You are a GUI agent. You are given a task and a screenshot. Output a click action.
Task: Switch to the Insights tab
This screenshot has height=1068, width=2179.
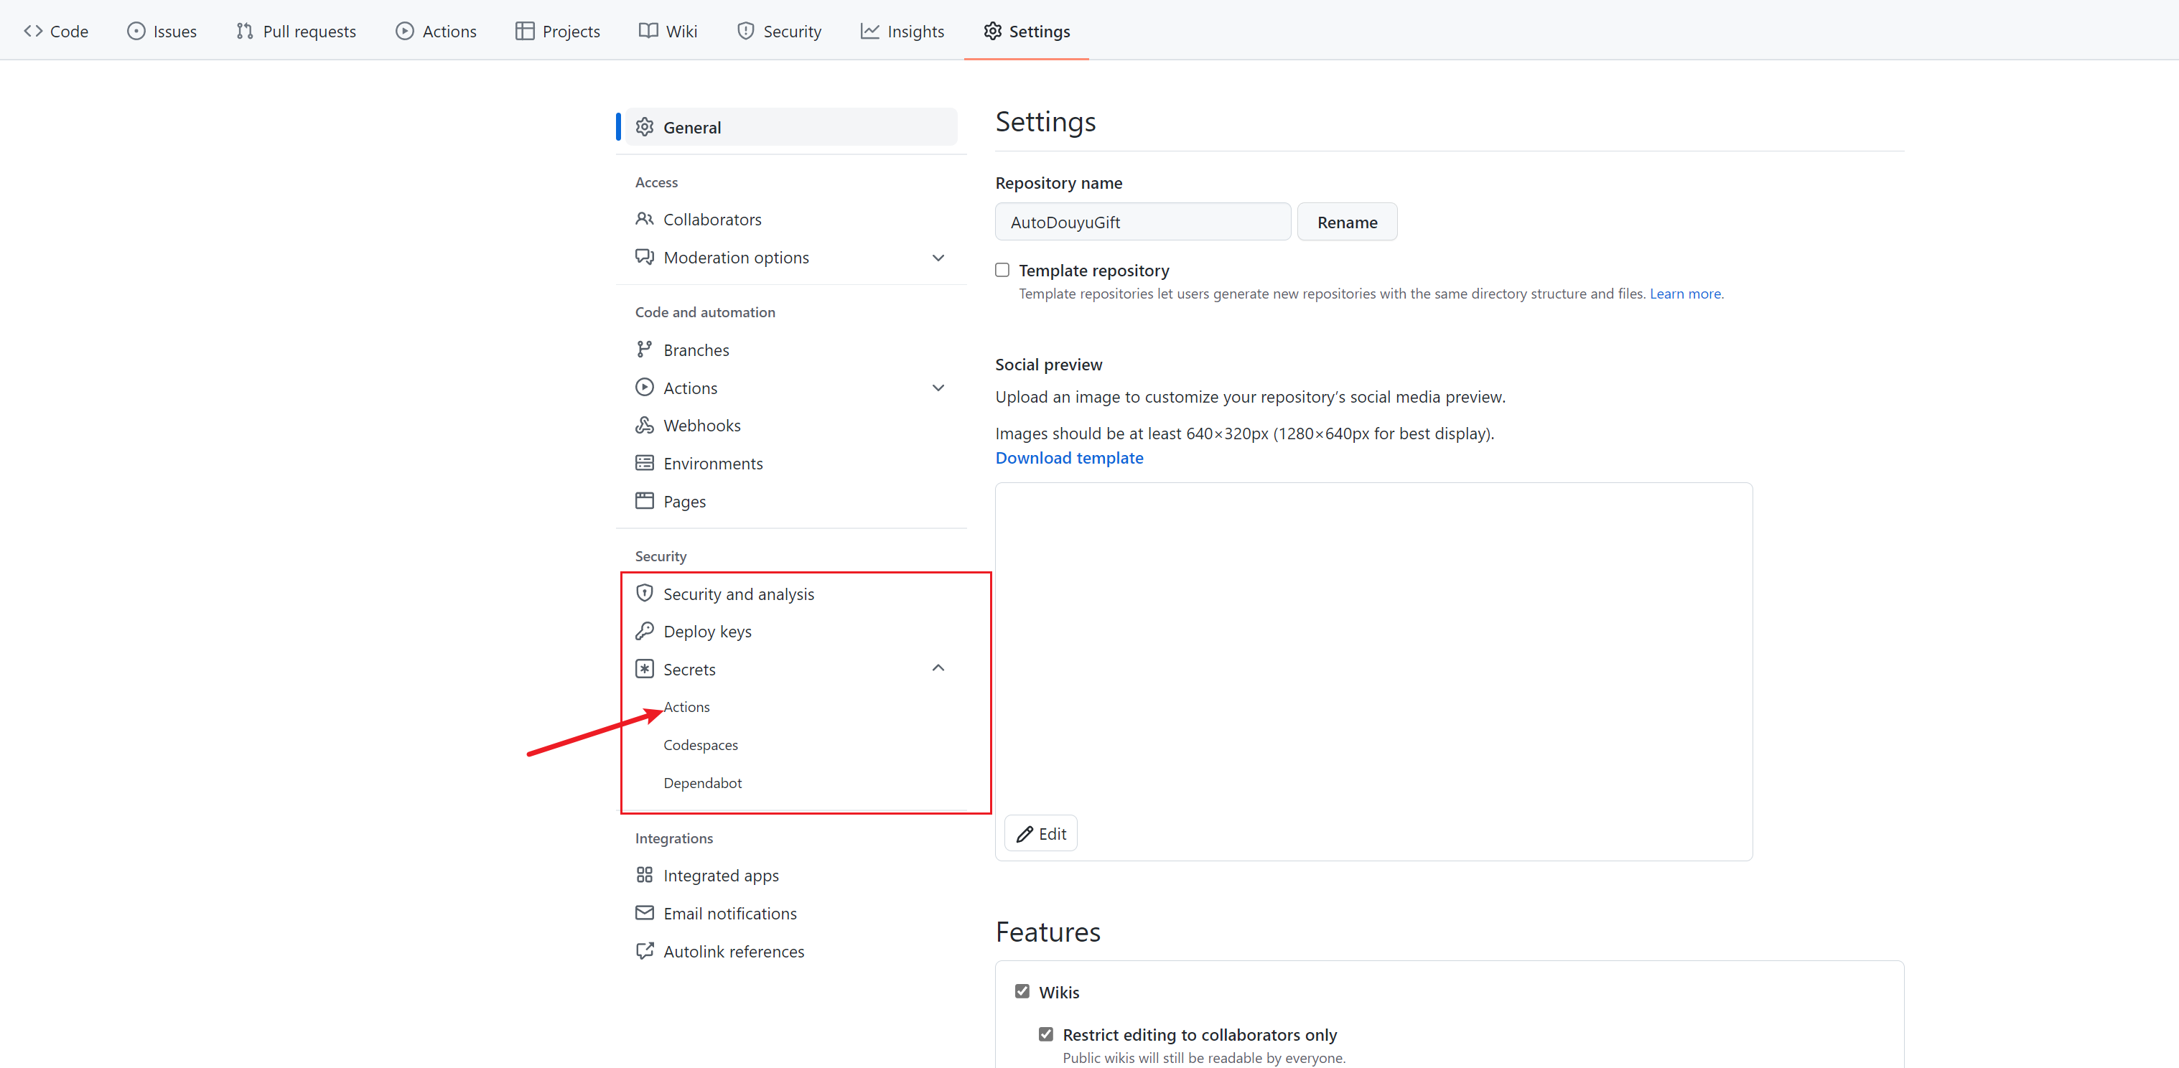pos(902,32)
